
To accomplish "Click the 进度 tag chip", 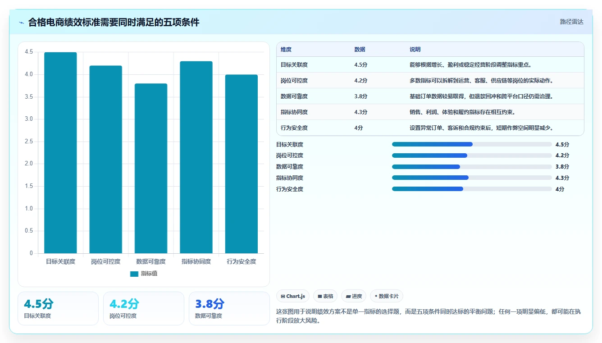I will (354, 296).
